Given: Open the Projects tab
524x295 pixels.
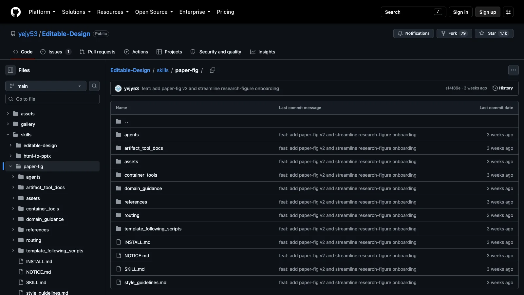Looking at the screenshot, I should tap(169, 52).
